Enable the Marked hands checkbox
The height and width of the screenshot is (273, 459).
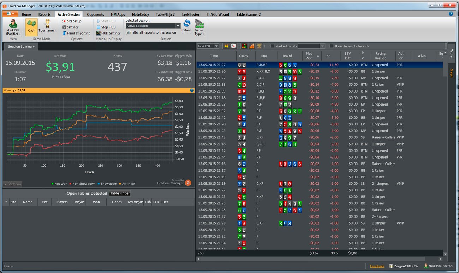tap(272, 46)
